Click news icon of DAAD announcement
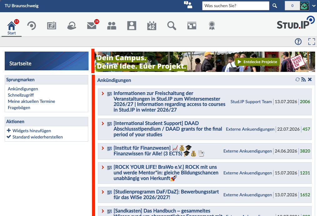The width and height of the screenshot is (317, 216). [110, 124]
